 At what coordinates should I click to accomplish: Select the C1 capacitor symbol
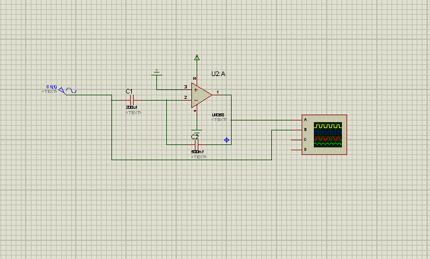click(131, 100)
